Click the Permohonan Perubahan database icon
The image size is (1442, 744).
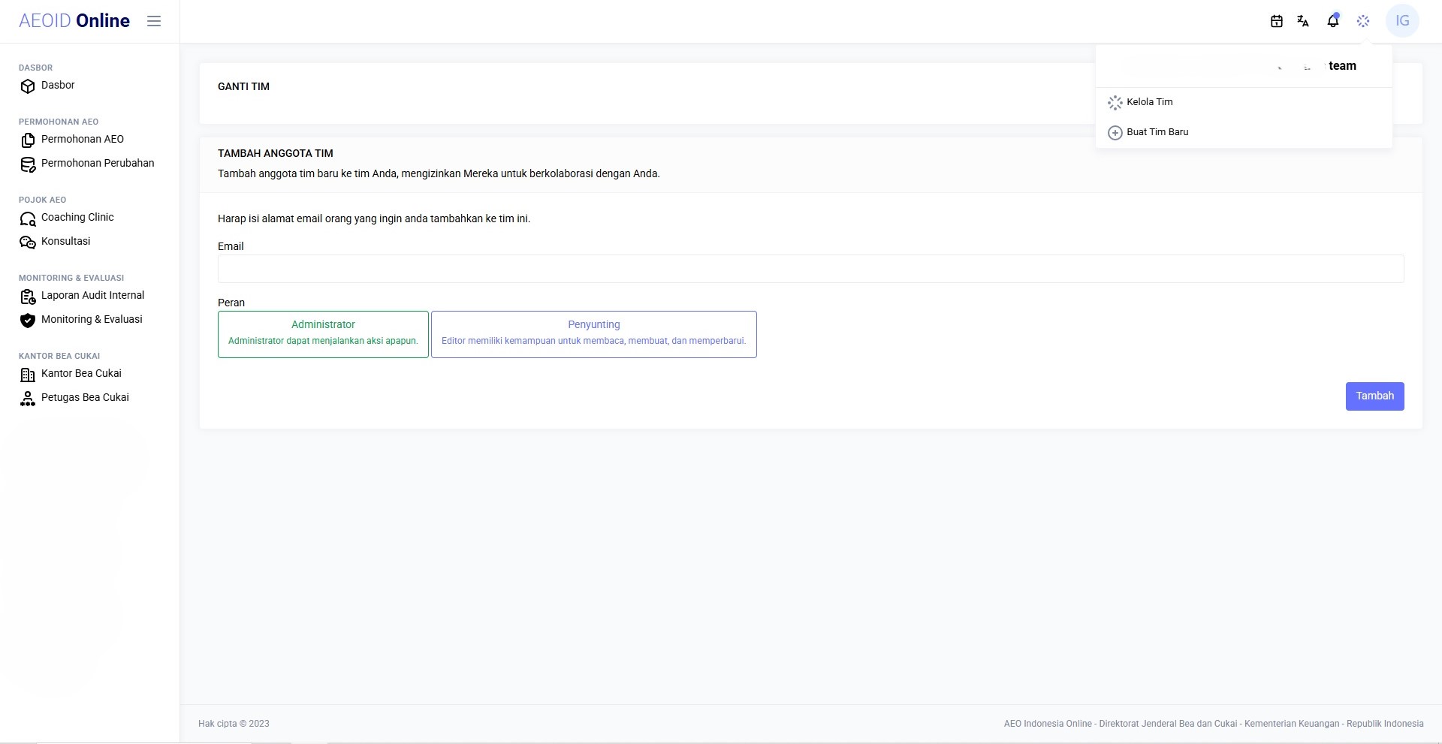click(x=28, y=164)
